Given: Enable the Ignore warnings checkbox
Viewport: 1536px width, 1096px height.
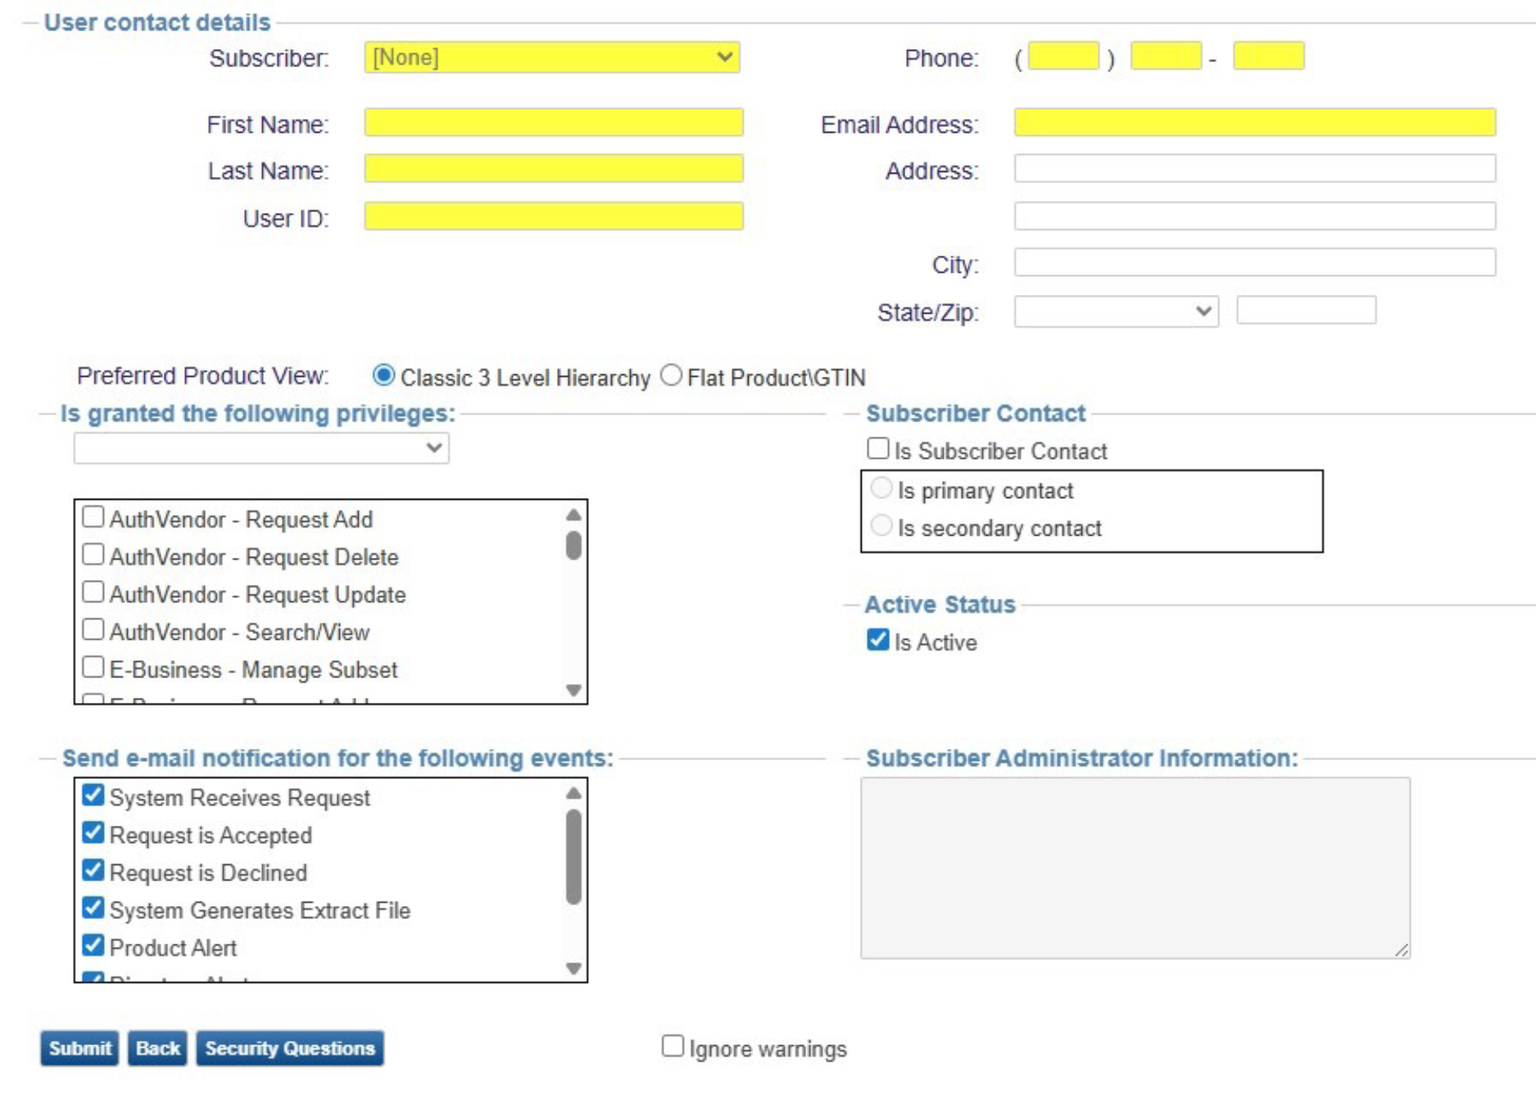Looking at the screenshot, I should pyautogui.click(x=673, y=1046).
